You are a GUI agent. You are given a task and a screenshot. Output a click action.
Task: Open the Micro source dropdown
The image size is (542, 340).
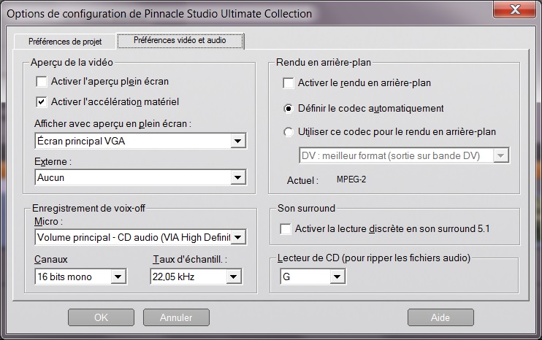pos(140,237)
